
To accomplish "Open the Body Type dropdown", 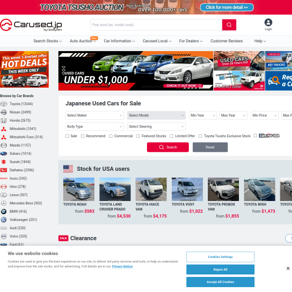I will pyautogui.click(x=94, y=127).
